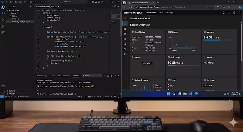Open the File menu in VS Code

[7, 2]
